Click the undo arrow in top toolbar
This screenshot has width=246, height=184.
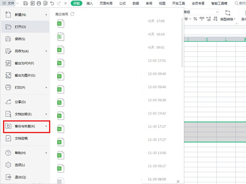point(52,3)
